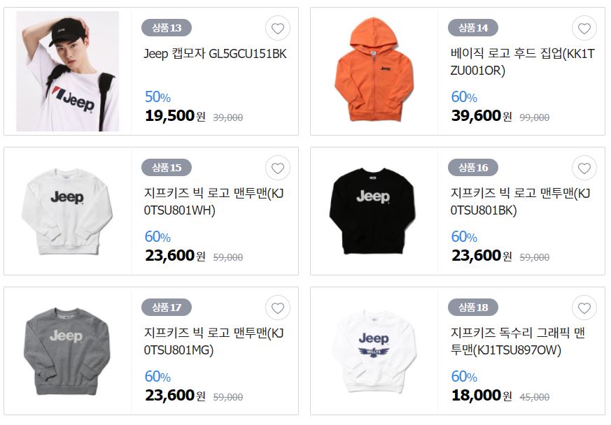Toggle the wishlist heart for 상품 13 Jeep cap

click(x=277, y=29)
